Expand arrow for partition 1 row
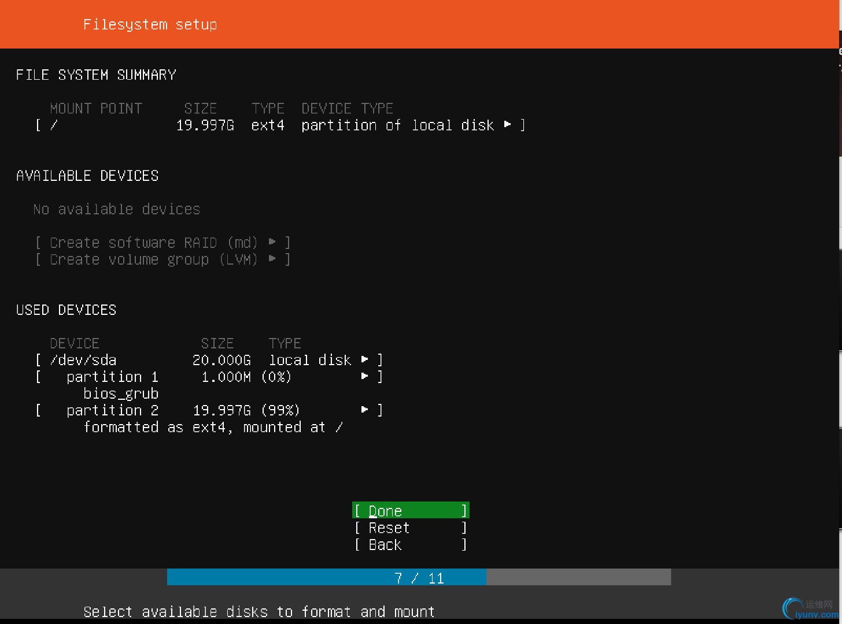Image resolution: width=842 pixels, height=624 pixels. click(365, 376)
